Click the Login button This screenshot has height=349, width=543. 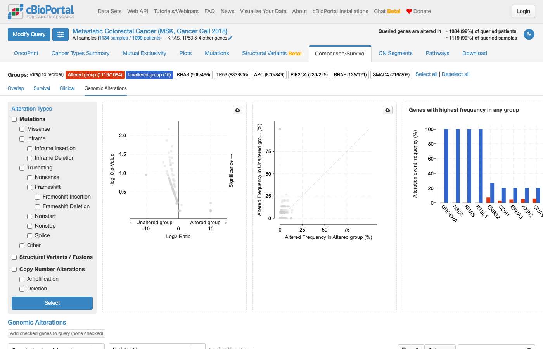coord(523,12)
